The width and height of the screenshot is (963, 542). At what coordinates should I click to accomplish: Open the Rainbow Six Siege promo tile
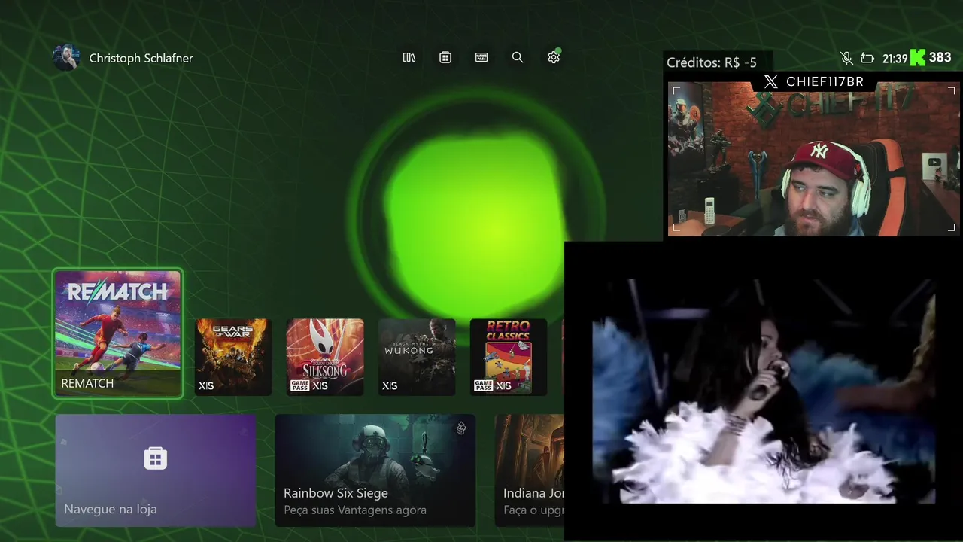(375, 470)
